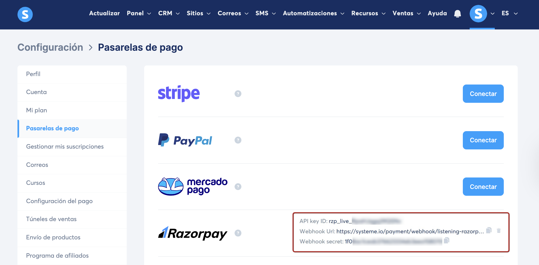539x265 pixels.
Task: Select Perfil in the settings sidebar
Action: point(72,74)
